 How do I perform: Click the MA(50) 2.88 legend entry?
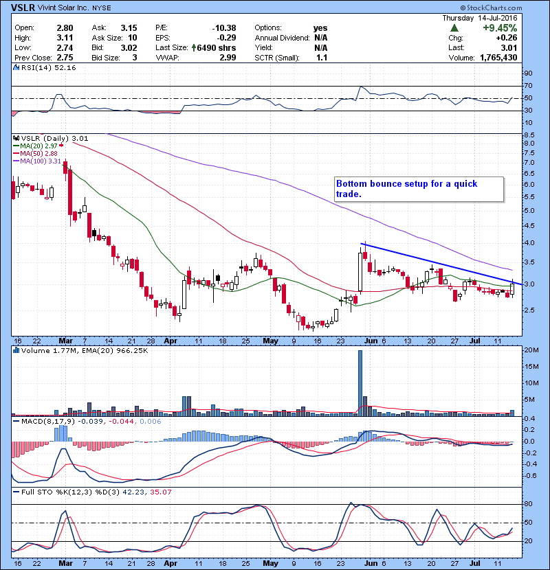tap(35, 153)
